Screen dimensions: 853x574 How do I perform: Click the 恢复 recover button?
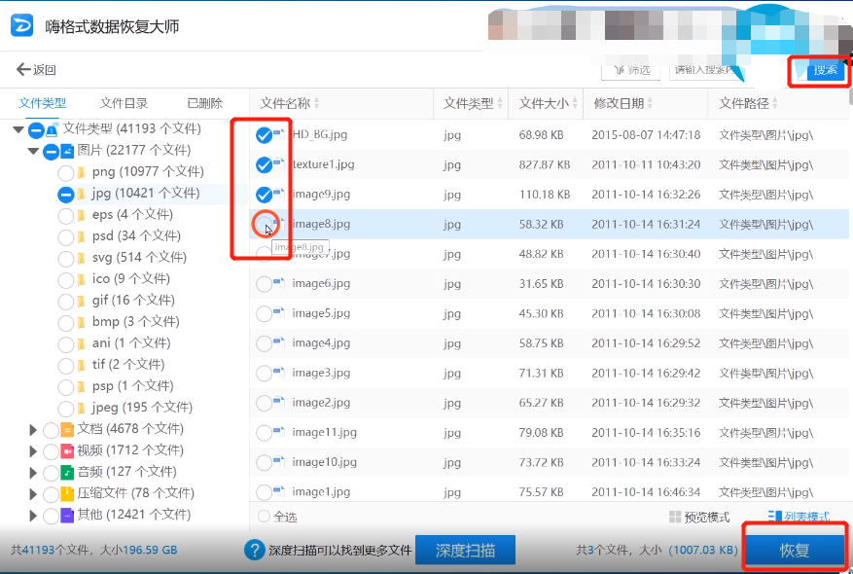[x=794, y=550]
